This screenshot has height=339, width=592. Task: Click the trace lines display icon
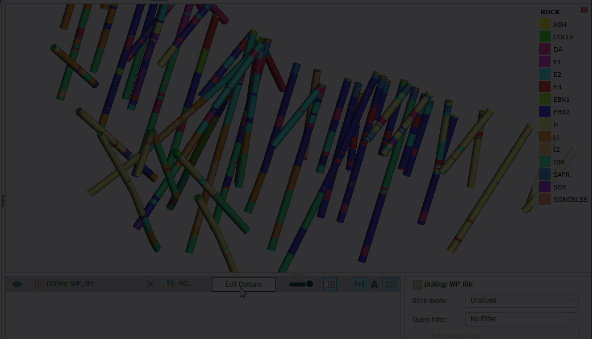coord(360,284)
